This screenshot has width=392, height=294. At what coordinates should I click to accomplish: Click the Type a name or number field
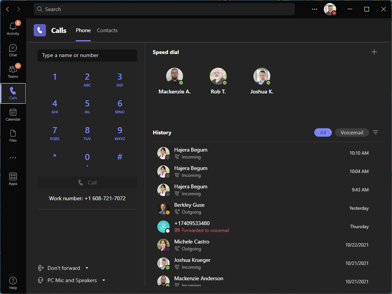pos(87,55)
